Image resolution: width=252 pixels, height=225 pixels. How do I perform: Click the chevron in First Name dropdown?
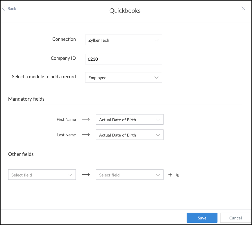pos(158,120)
